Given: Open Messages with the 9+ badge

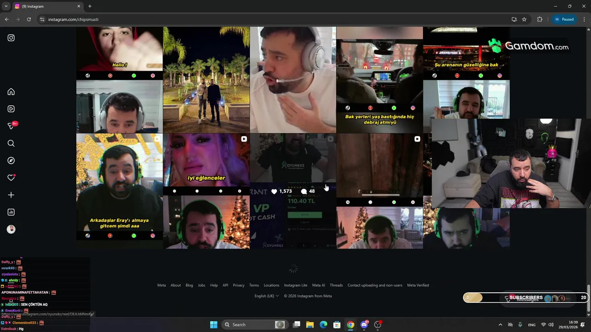Looking at the screenshot, I should pyautogui.click(x=11, y=126).
